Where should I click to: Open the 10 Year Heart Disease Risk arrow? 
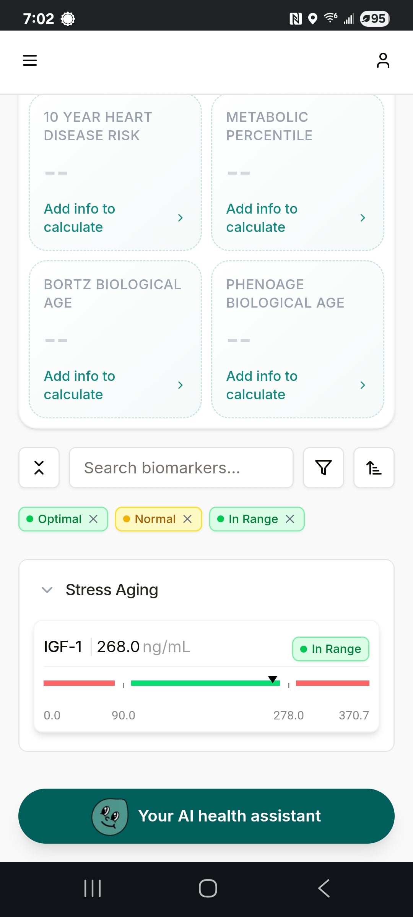pyautogui.click(x=180, y=218)
